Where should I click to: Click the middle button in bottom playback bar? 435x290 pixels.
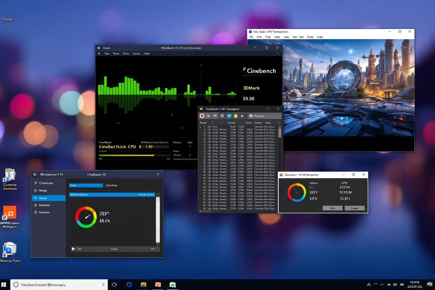point(114,249)
